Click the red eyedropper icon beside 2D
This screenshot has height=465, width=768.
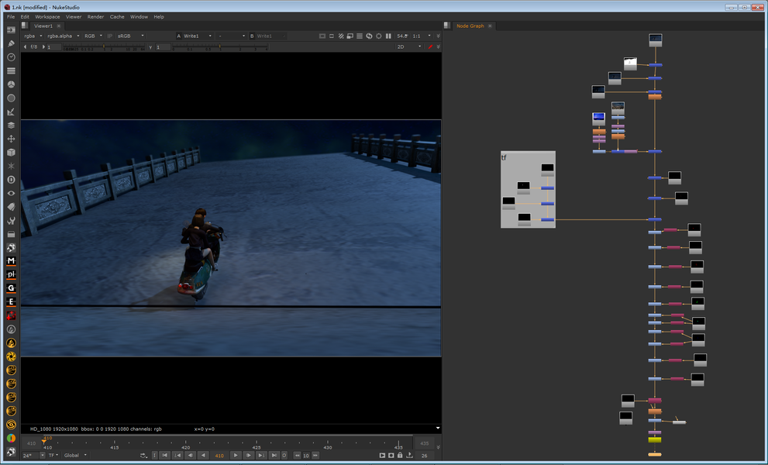coord(431,46)
